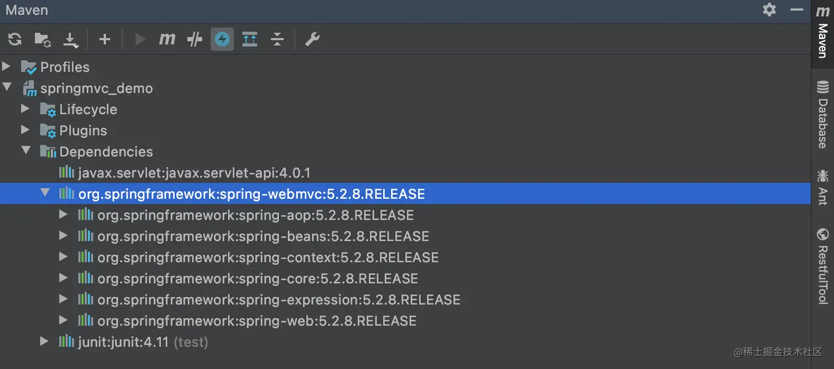Viewport: 834px width, 369px height.
Task: Click the Dependencies folder icon
Action: coord(48,151)
